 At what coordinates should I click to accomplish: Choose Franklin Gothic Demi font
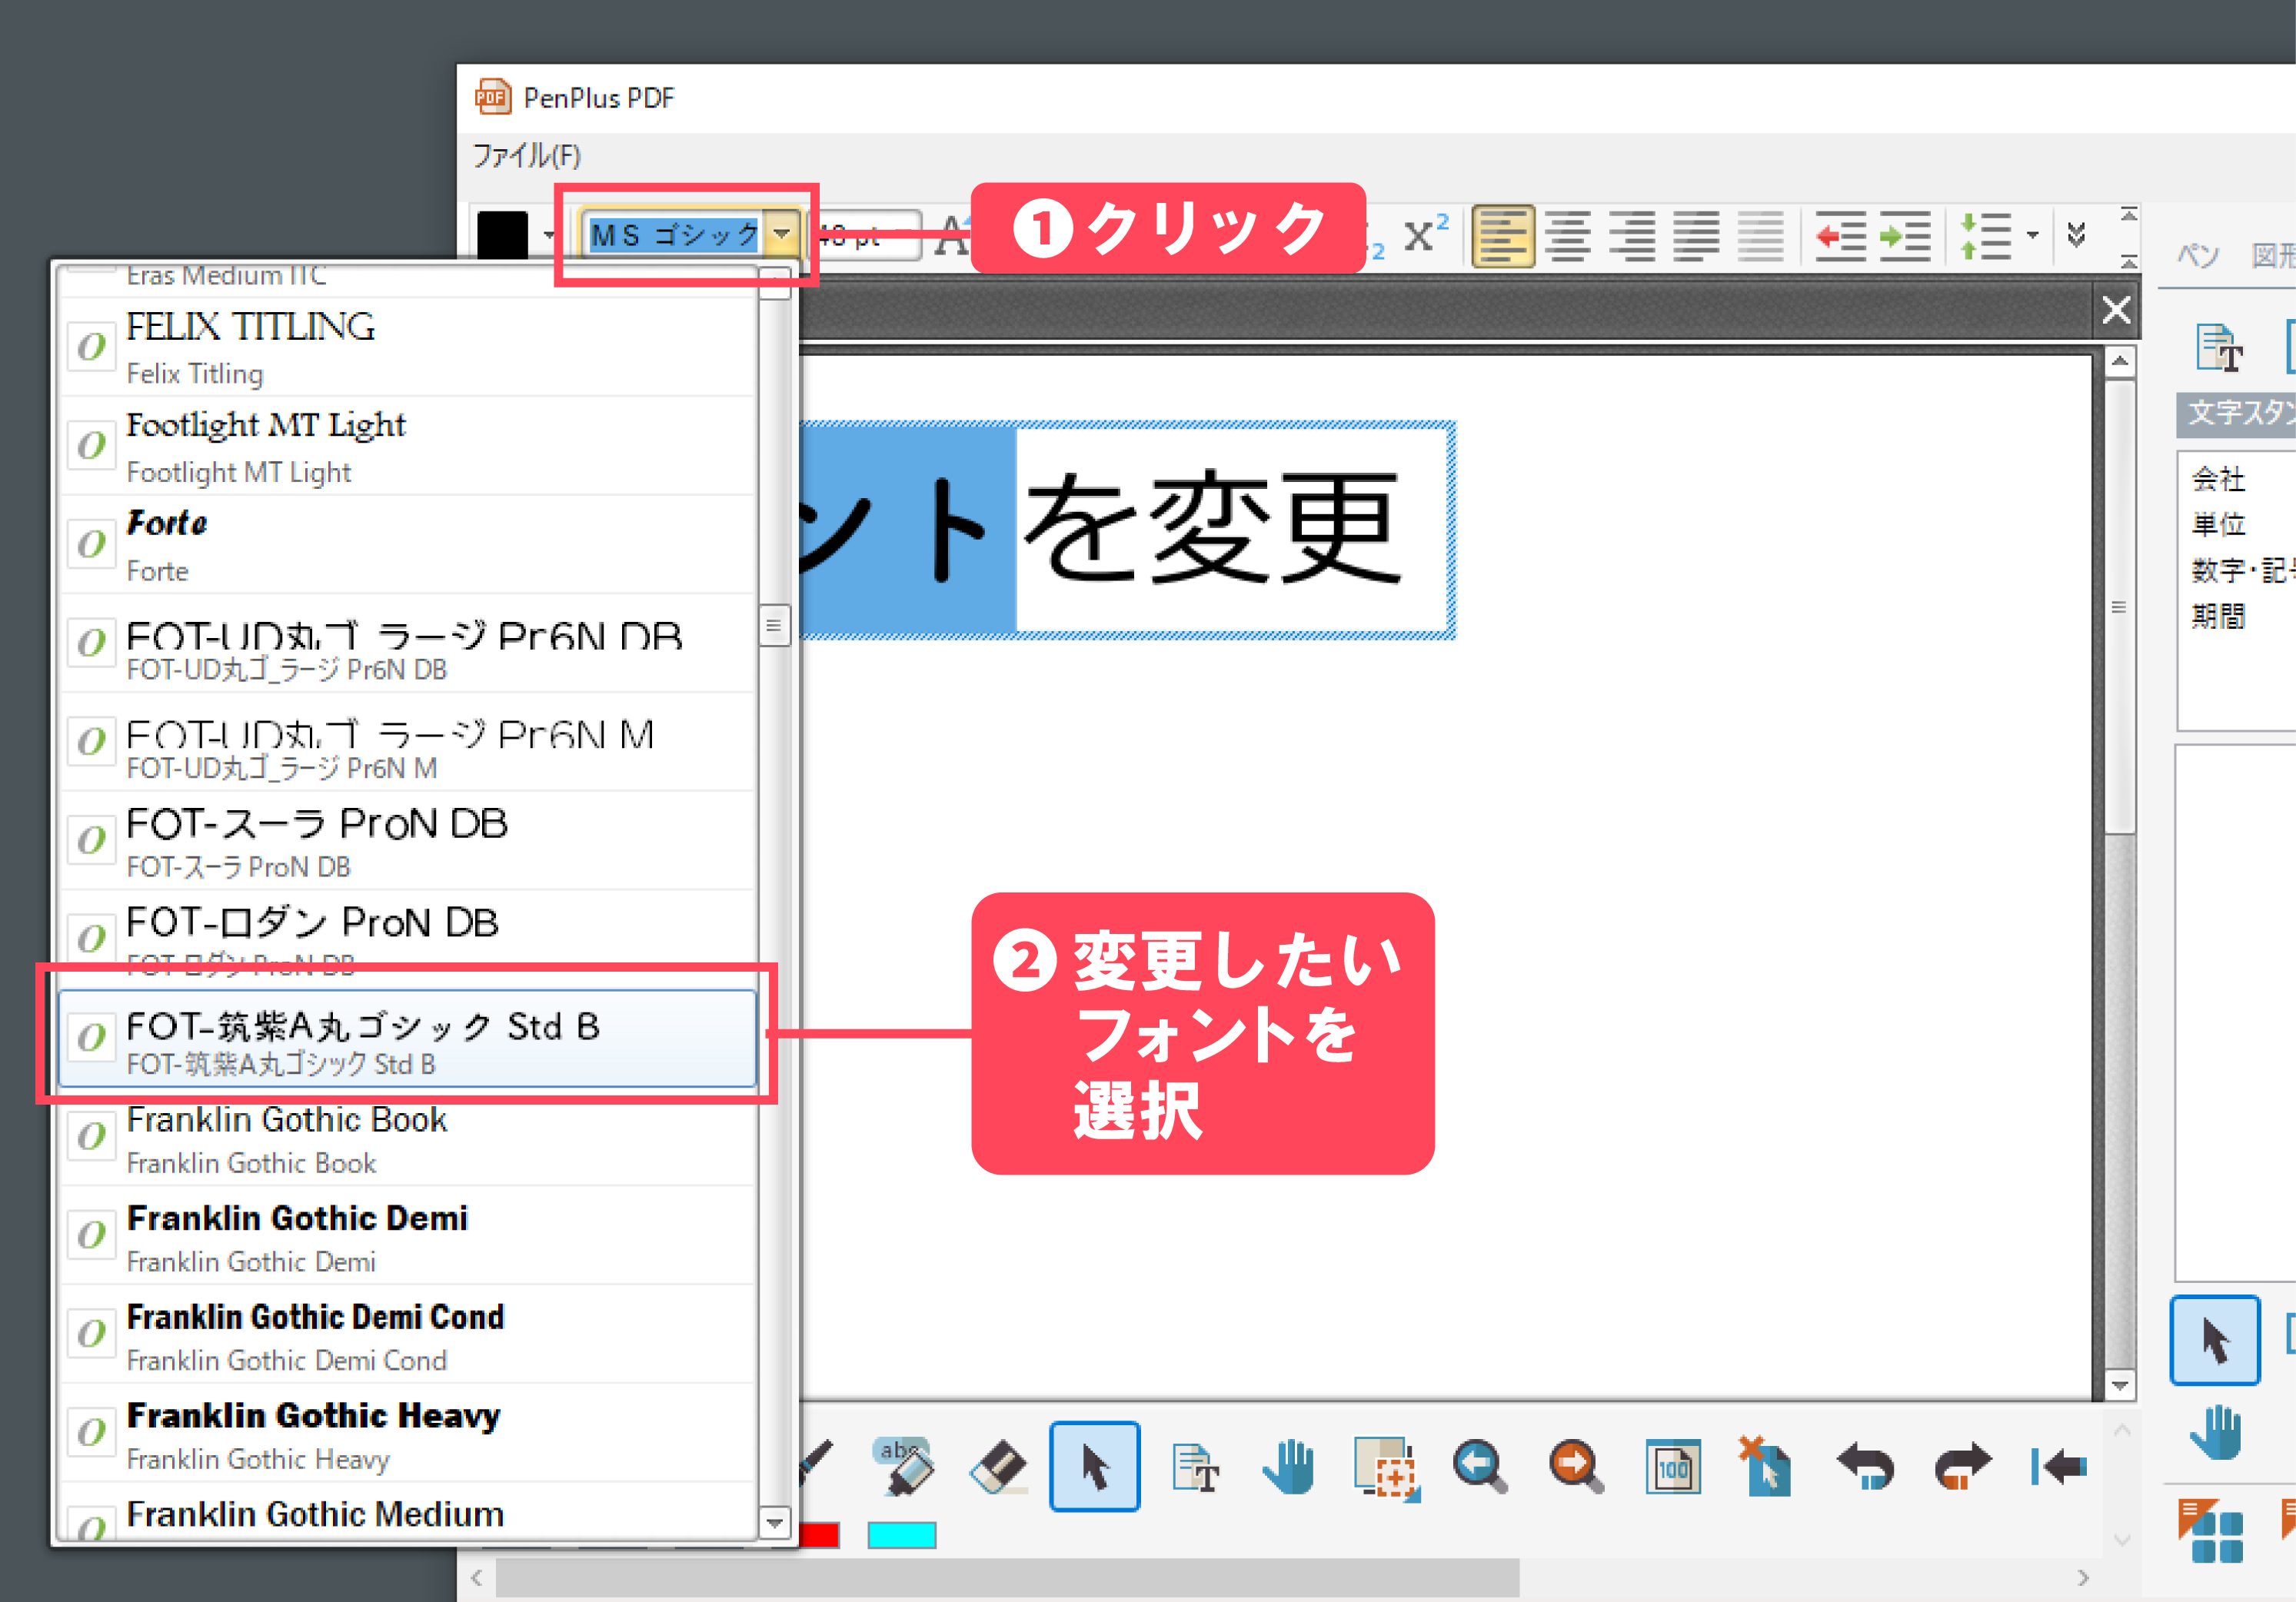pyautogui.click(x=408, y=1236)
